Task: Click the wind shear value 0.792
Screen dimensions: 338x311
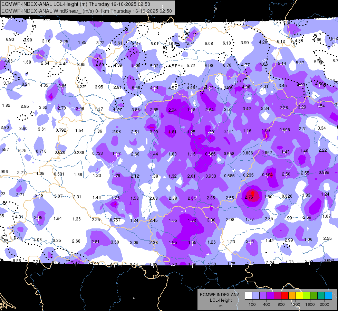Action: [61, 130]
